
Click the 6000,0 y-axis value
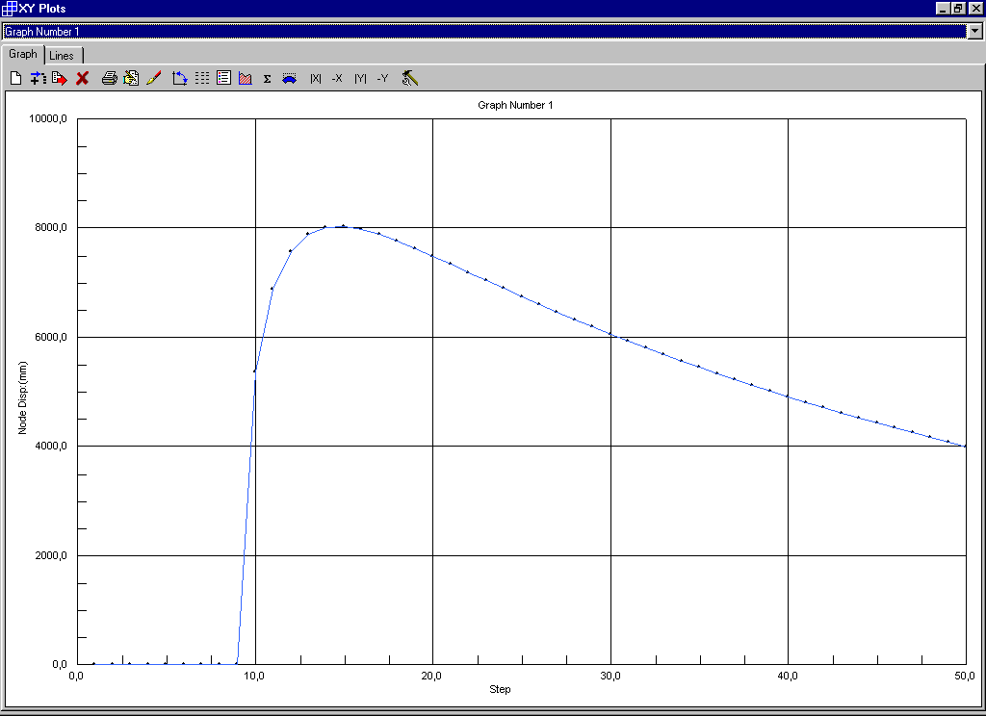pos(50,337)
